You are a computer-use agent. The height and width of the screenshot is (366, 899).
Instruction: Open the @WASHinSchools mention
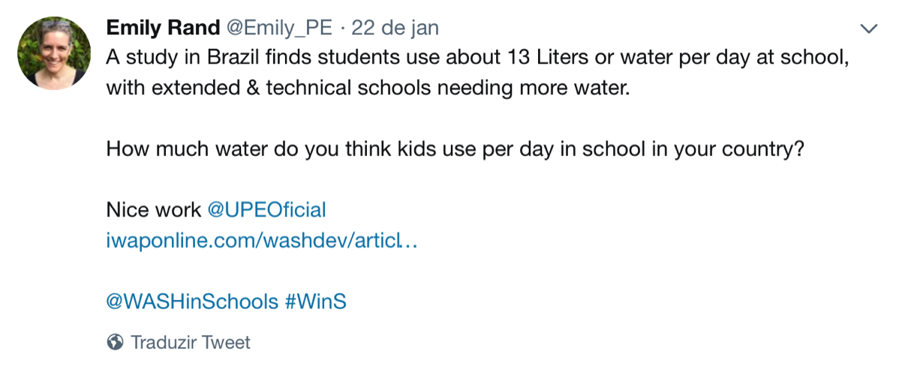[x=192, y=301]
